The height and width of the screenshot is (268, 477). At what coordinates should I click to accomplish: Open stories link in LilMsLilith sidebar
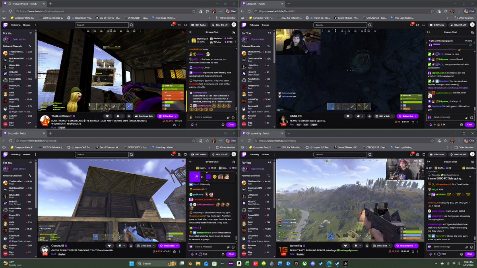(x=258, y=39)
